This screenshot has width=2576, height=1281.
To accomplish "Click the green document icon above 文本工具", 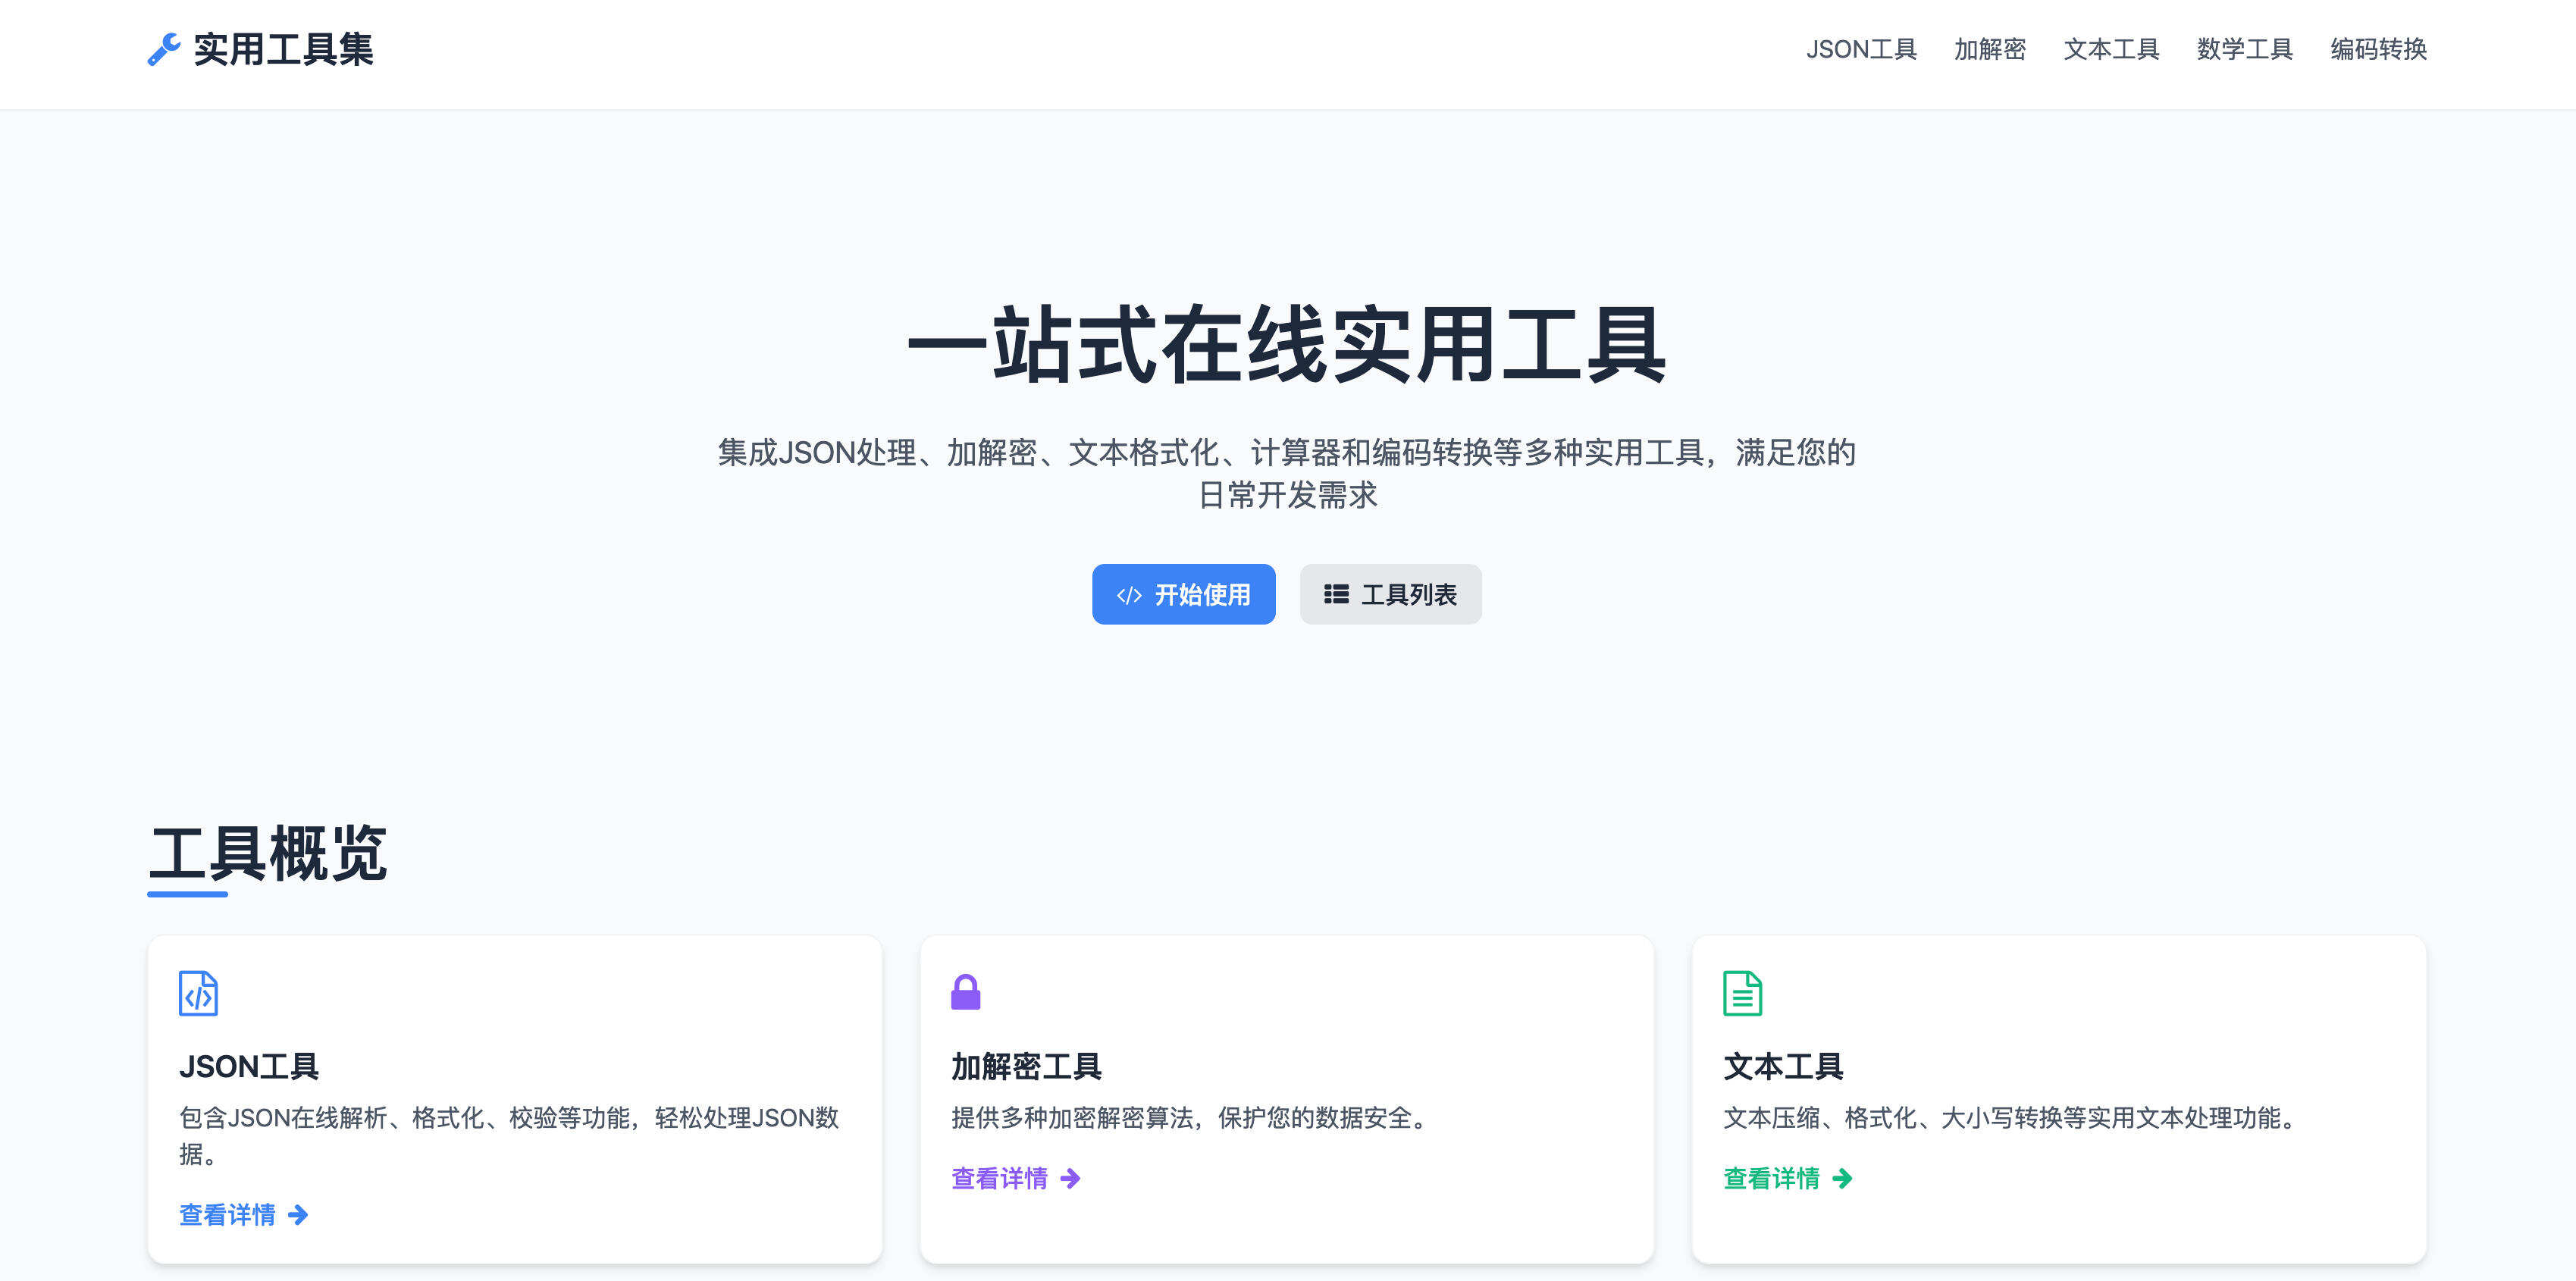I will [x=1742, y=993].
